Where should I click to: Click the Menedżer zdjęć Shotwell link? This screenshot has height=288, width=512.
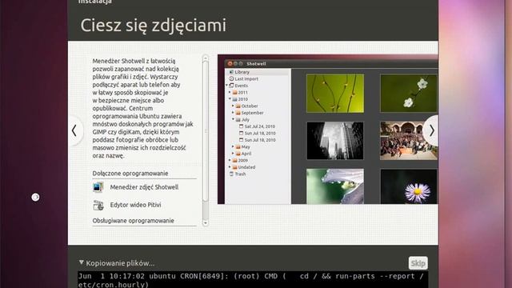click(144, 187)
